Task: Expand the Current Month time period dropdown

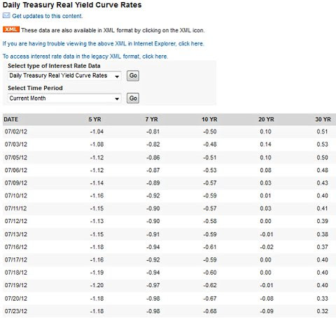Action: (64, 99)
